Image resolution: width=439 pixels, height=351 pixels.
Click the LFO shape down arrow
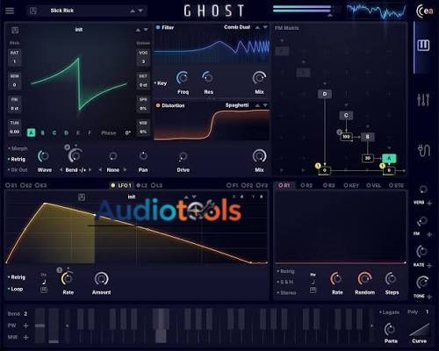coord(194,197)
